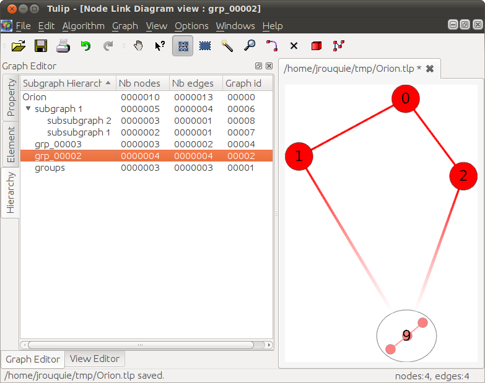485x383 pixels.
Task: Open the Help menu
Action: pyautogui.click(x=273, y=26)
